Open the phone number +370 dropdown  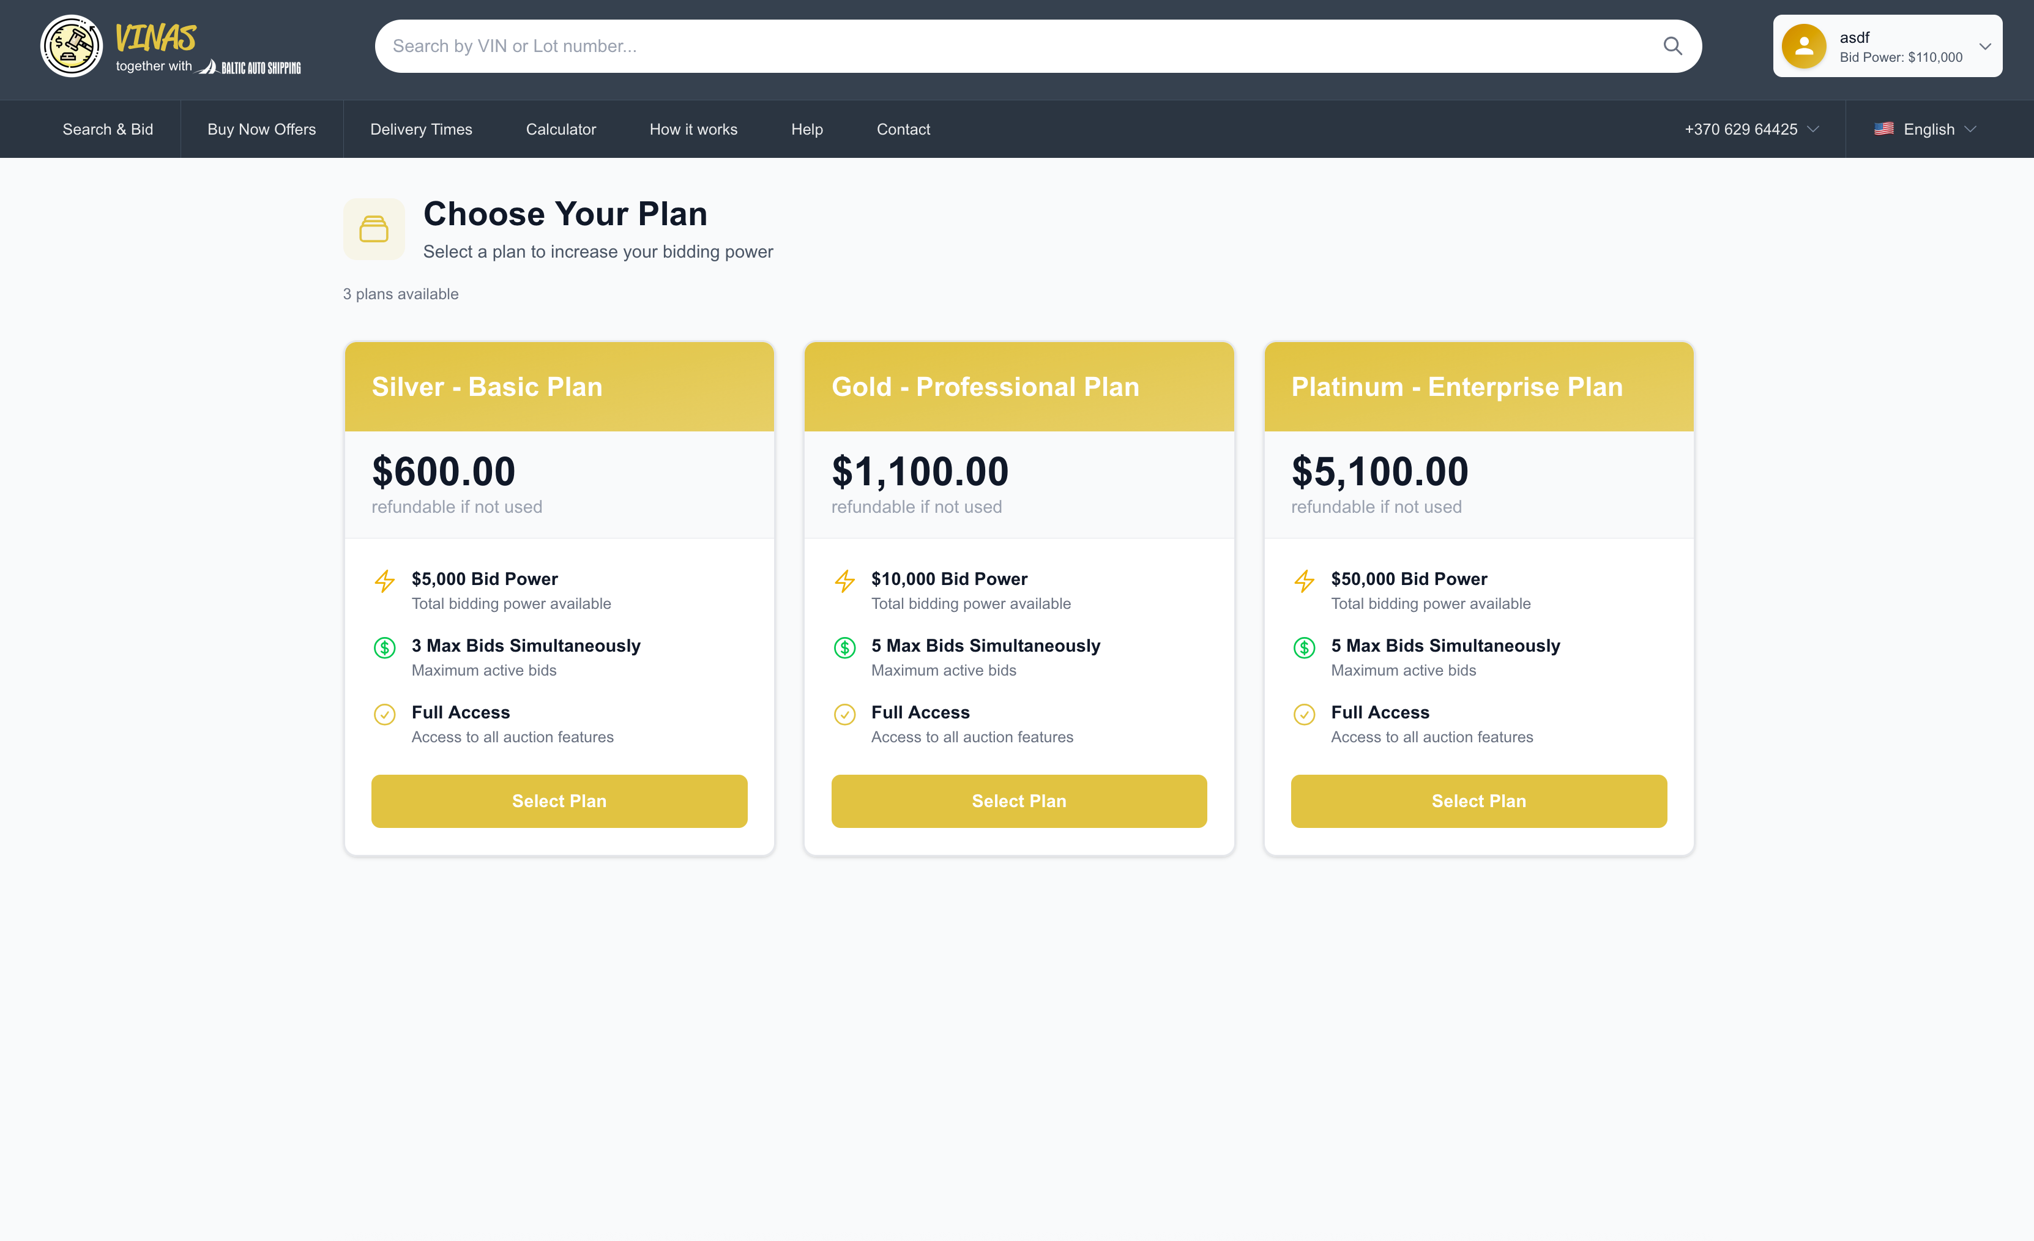[x=1751, y=130]
